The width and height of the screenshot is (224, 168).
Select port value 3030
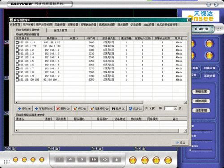(91, 54)
